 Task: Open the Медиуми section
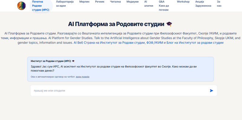[x=132, y=2]
